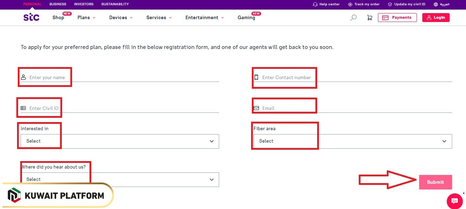
Task: Focus the Enter your name field
Action: click(121, 77)
